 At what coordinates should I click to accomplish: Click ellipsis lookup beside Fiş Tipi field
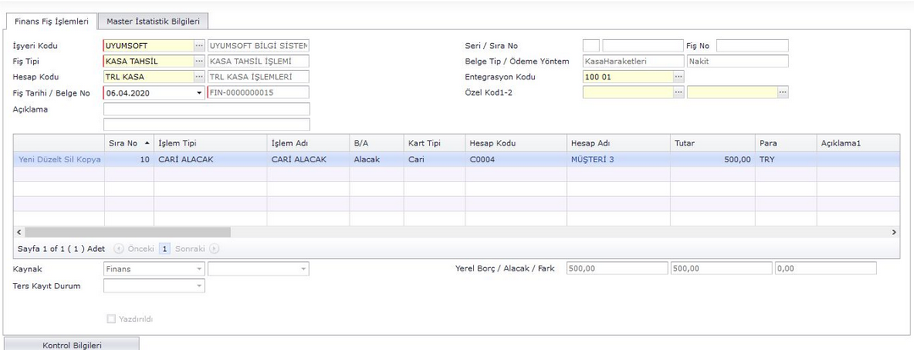click(199, 61)
